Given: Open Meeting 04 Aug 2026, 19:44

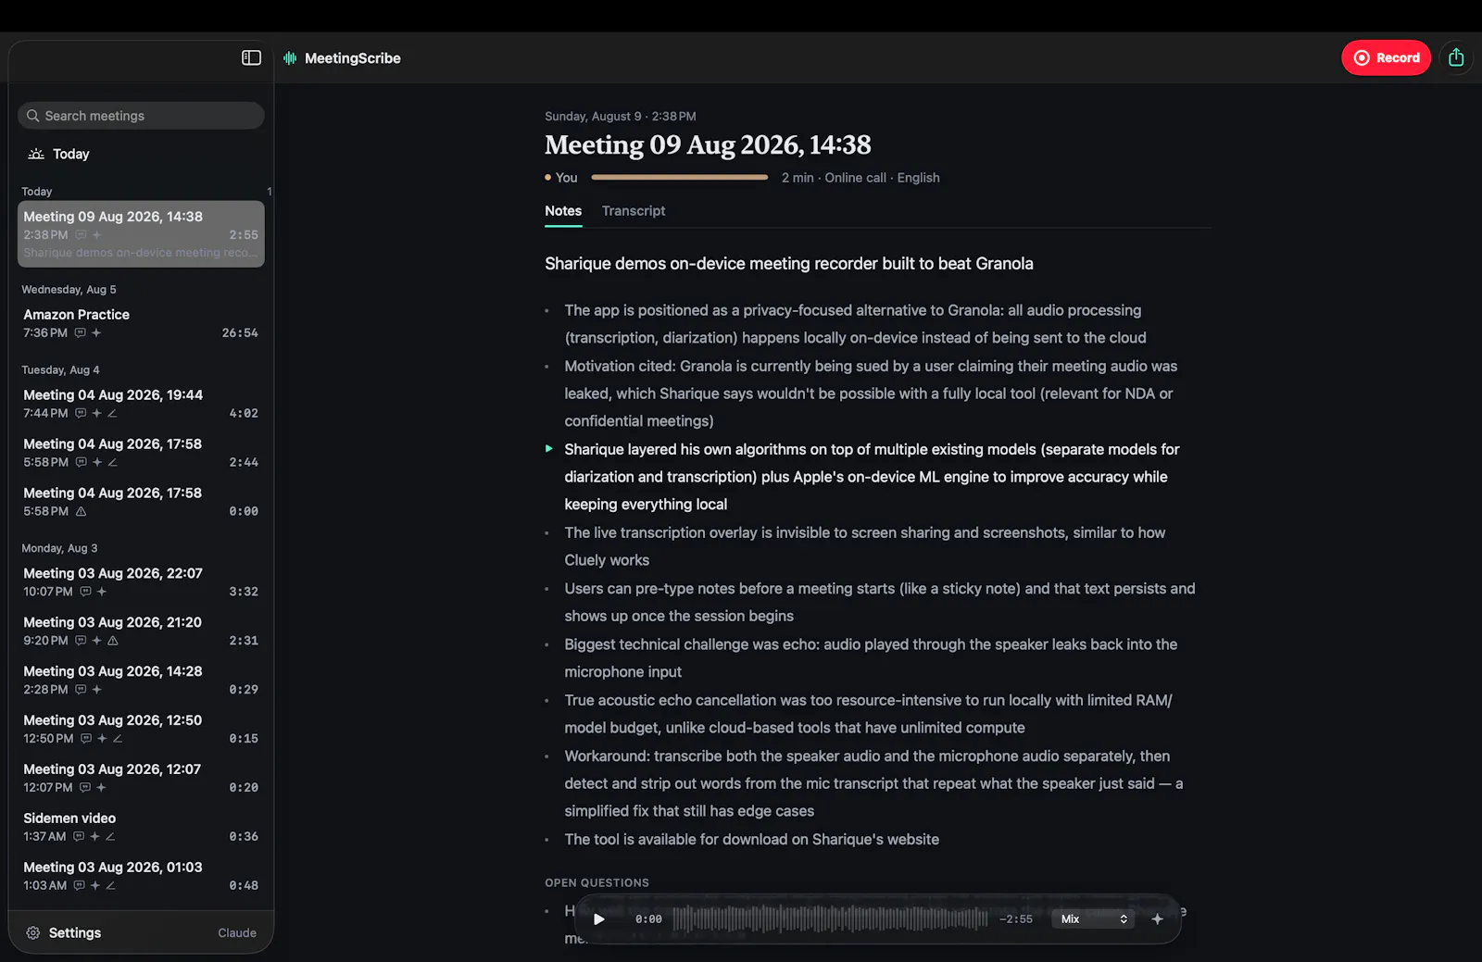Looking at the screenshot, I should pyautogui.click(x=141, y=404).
